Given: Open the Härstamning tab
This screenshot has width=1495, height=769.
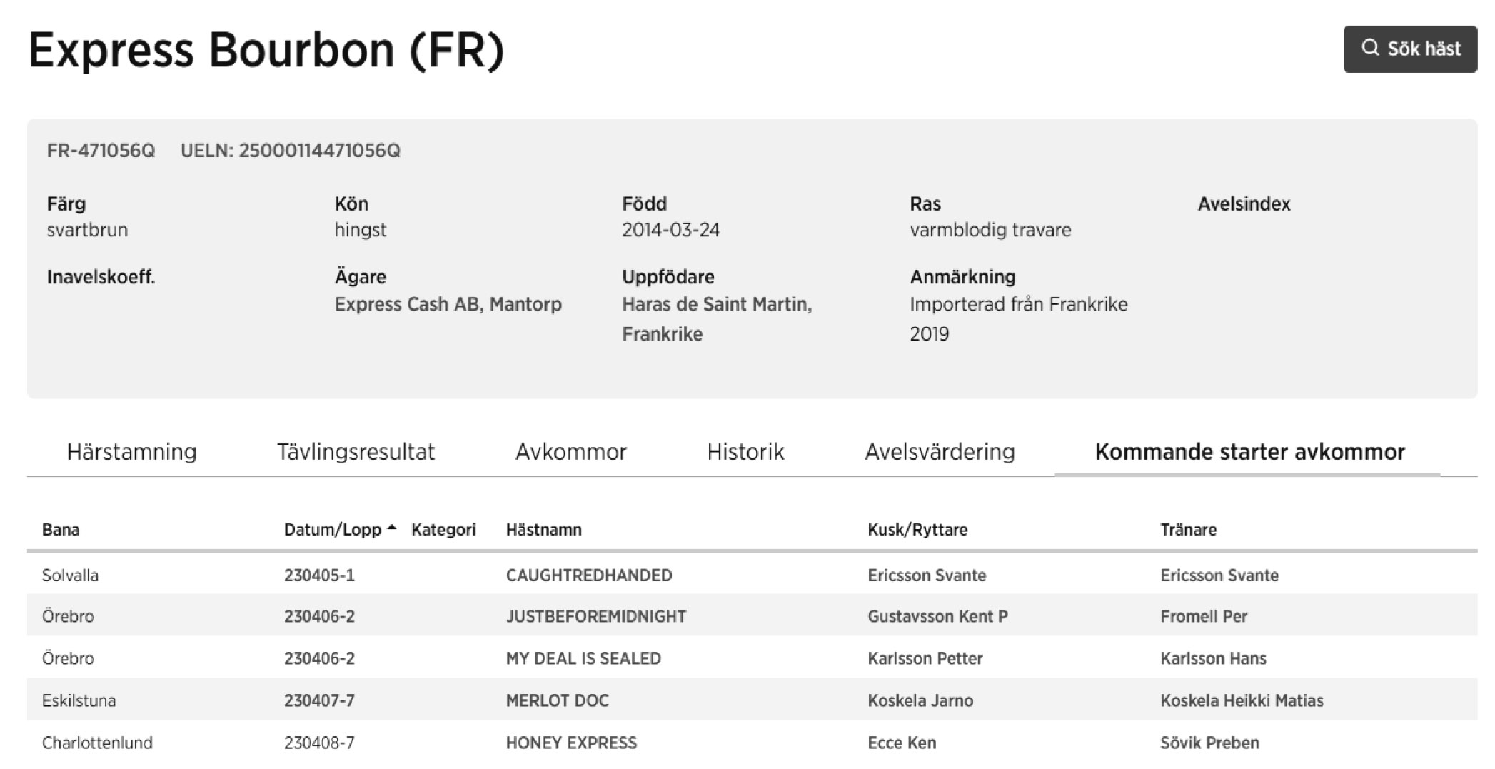Looking at the screenshot, I should tap(131, 451).
